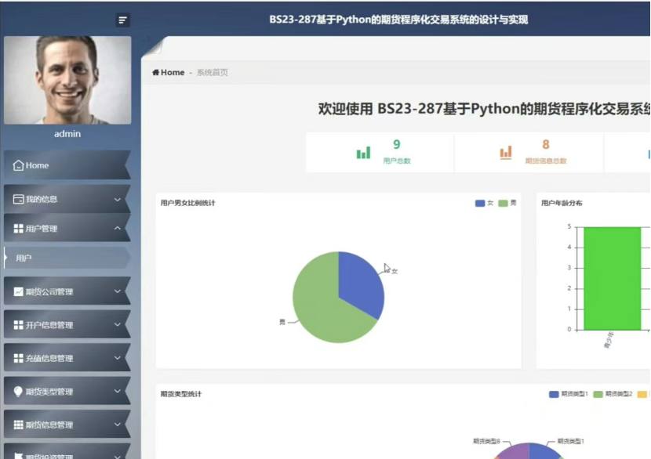Screen dimensions: 651x459
Task: Click the 用户男女比例统计 chart title
Action: tap(187, 203)
